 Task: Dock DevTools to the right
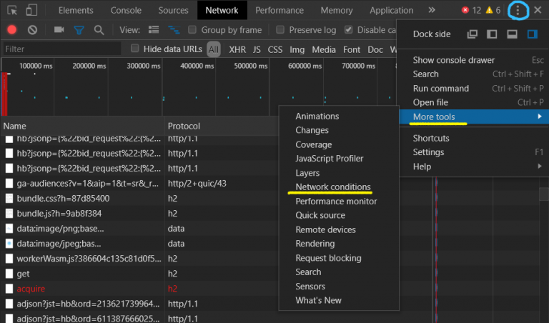tap(532, 34)
